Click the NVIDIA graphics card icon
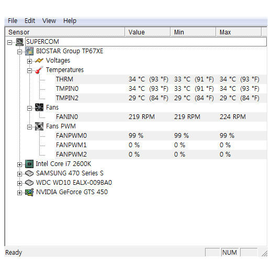 (29, 192)
